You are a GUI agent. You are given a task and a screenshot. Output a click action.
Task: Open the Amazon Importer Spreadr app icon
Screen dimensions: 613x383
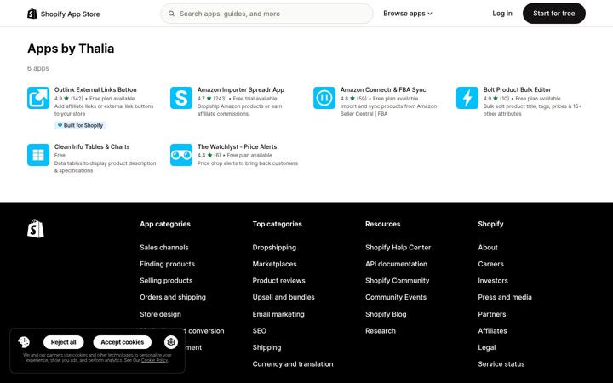(181, 98)
